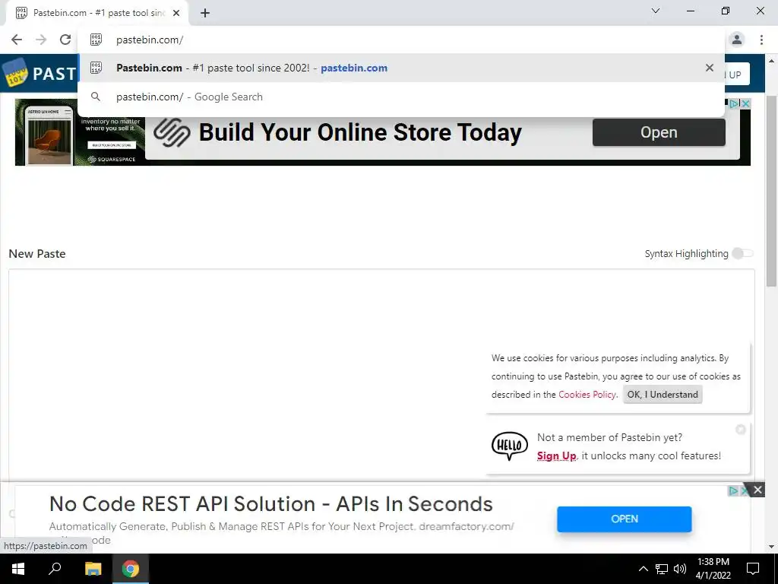
Task: Click the Pastebin logo
Action: [x=40, y=74]
